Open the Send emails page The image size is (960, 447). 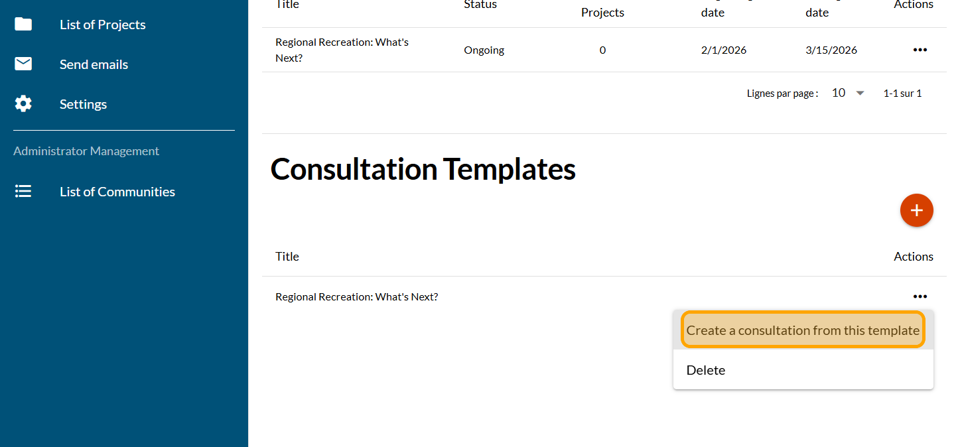(94, 64)
